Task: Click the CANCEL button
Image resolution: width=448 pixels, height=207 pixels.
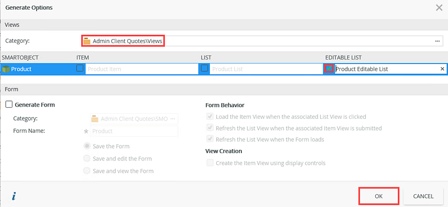Action: click(x=423, y=196)
